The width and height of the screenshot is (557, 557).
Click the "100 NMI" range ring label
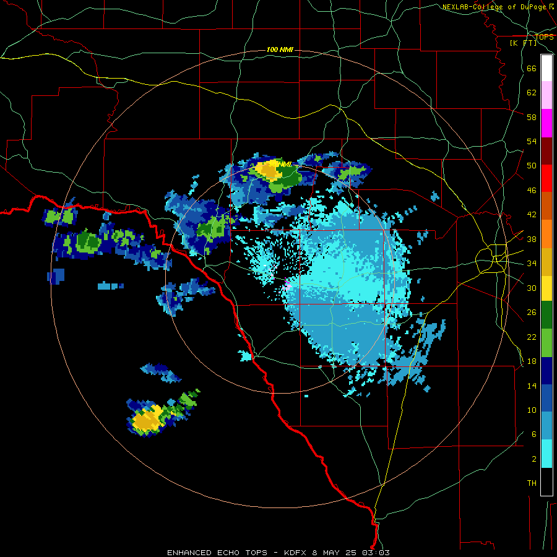tap(280, 50)
